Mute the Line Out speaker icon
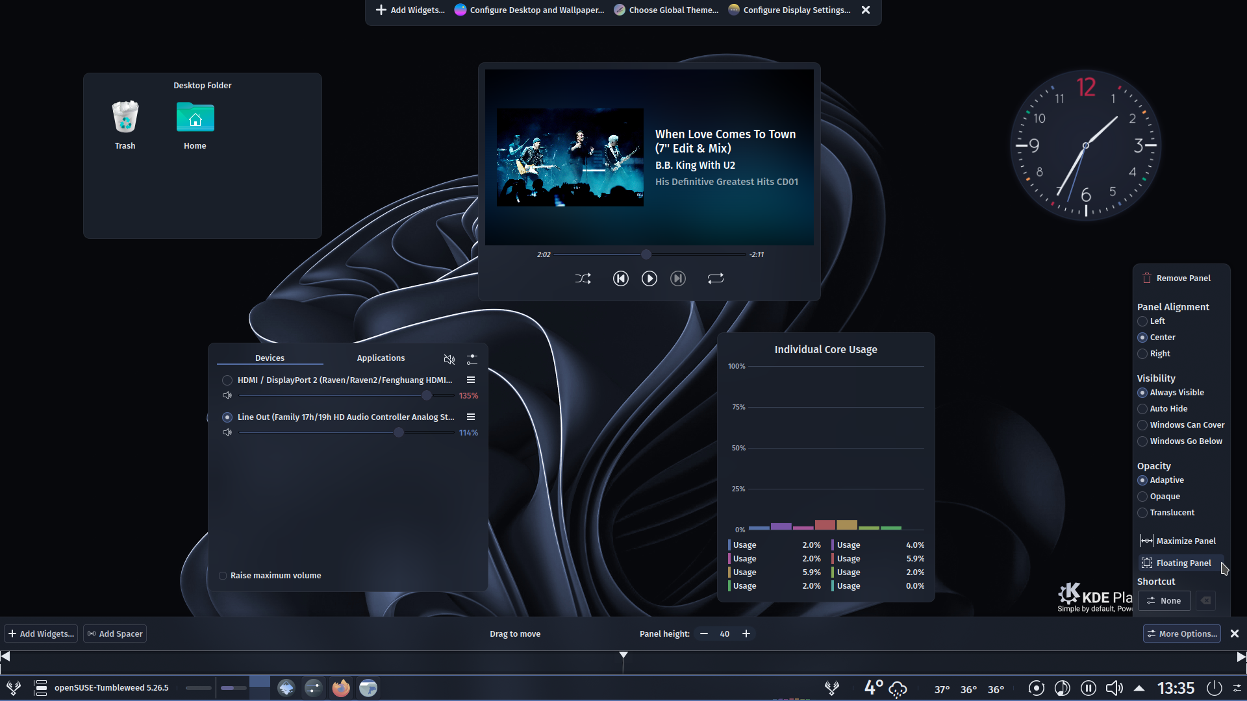Viewport: 1247px width, 701px height. [227, 432]
